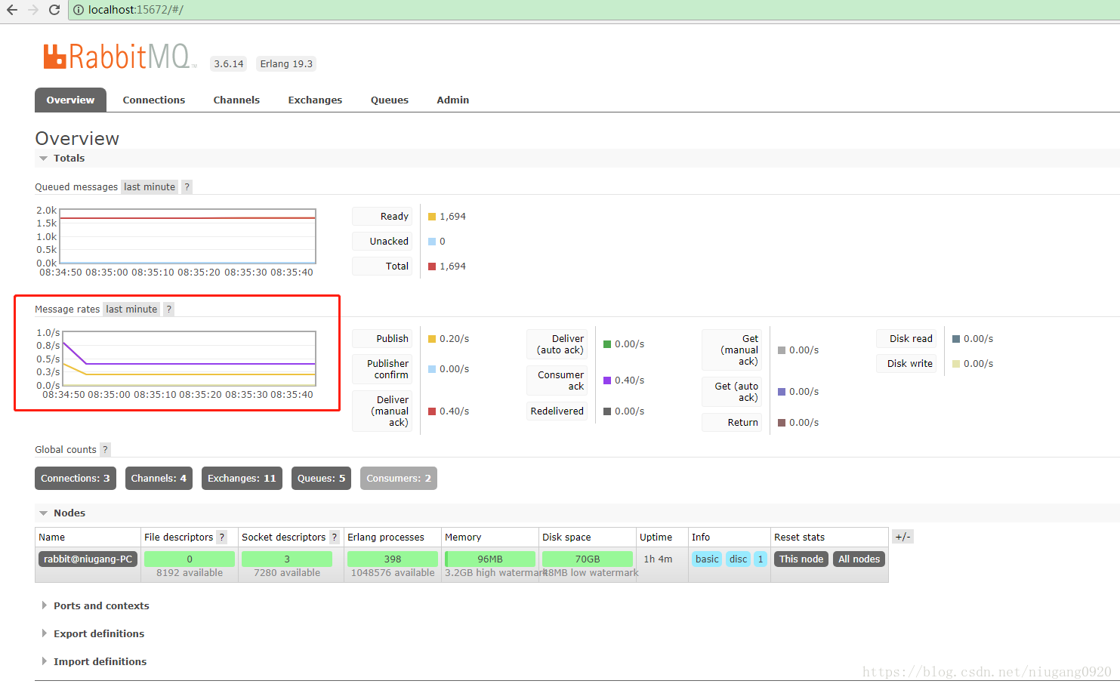
Task: Open the Channels tab
Action: pyautogui.click(x=236, y=100)
